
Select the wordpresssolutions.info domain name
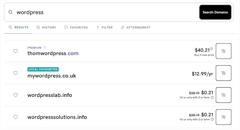(57, 117)
